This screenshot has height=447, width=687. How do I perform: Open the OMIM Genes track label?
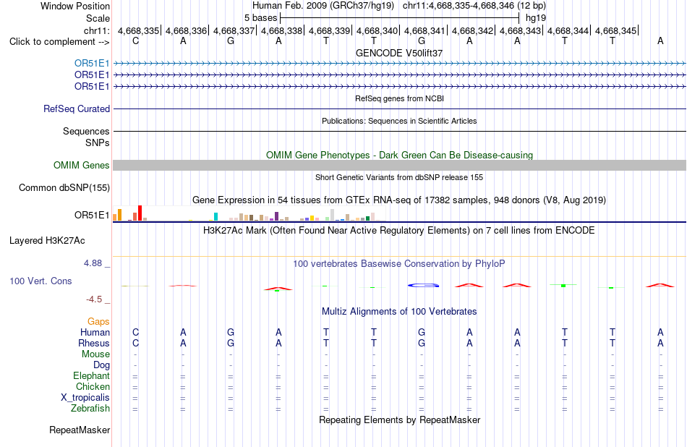point(82,165)
